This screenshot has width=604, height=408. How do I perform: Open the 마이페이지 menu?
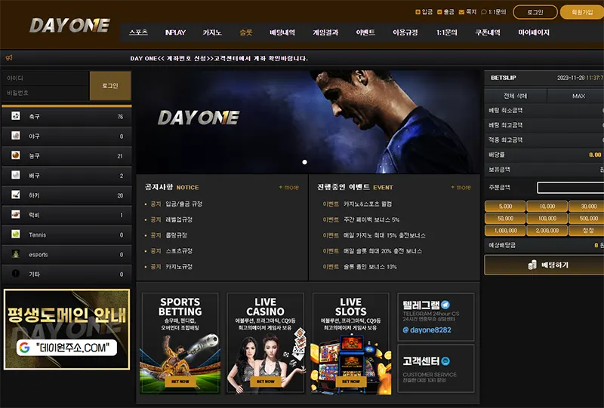coord(534,32)
